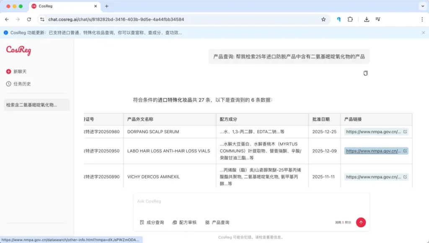429x243 pixels.
Task: Reload the page
Action: coord(29,19)
